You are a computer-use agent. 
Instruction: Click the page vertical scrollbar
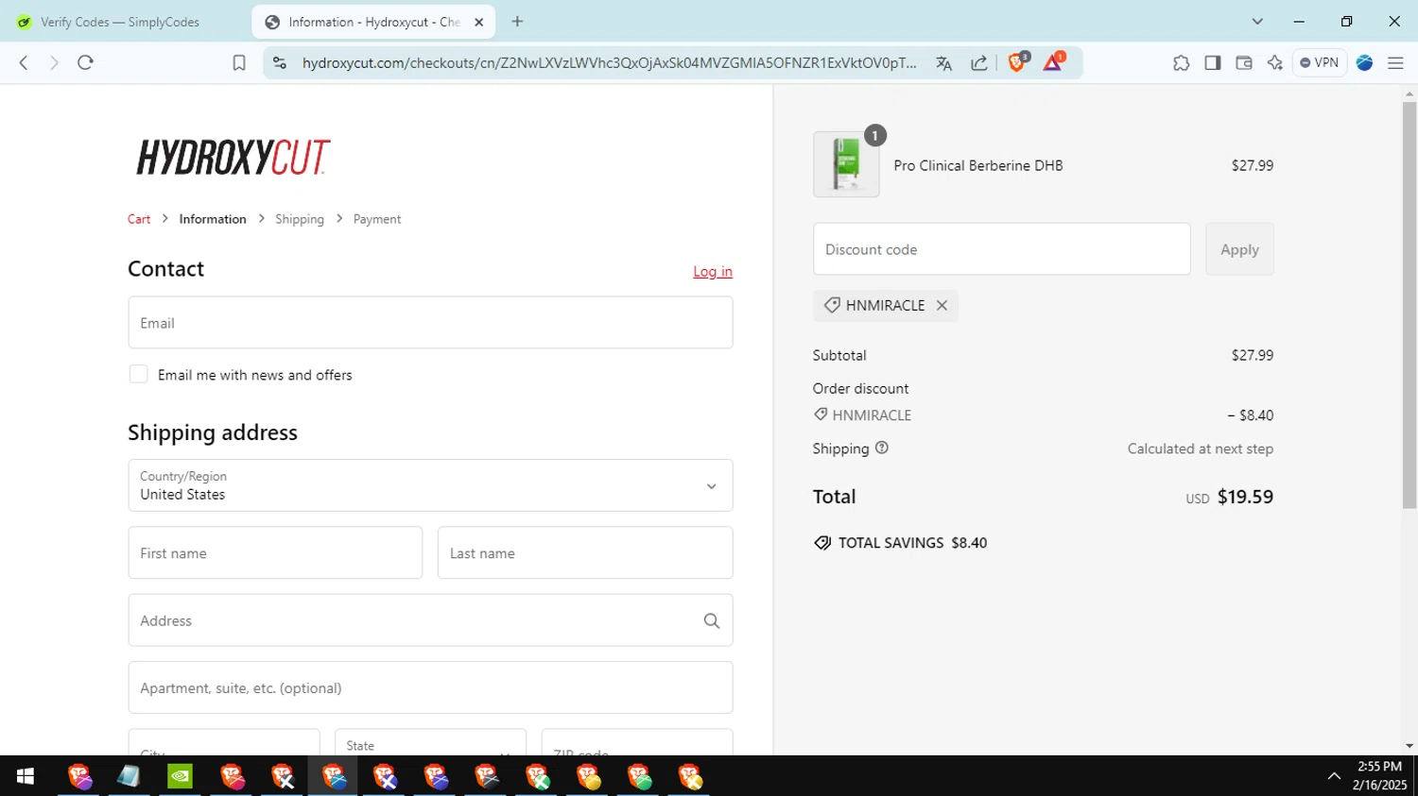[1409, 305]
